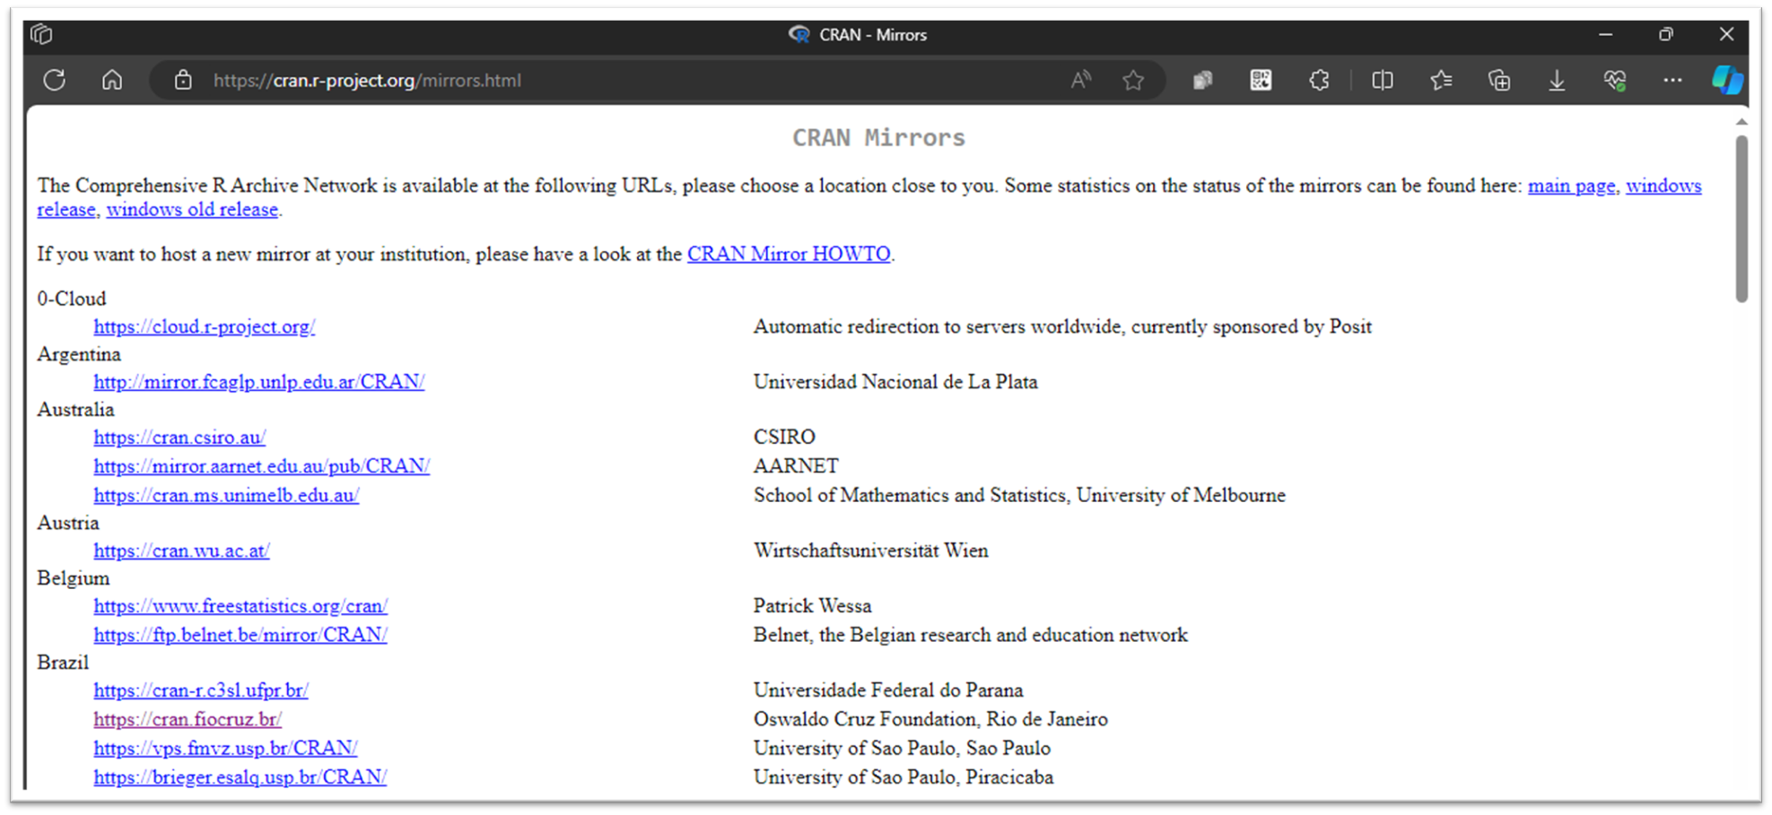Open the mirror.aarnet.edu.au mirror link
Image resolution: width=1772 pixels, height=815 pixels.
262,466
